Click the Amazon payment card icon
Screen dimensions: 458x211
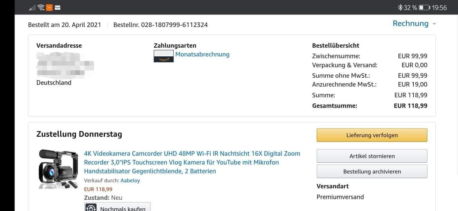(x=164, y=56)
